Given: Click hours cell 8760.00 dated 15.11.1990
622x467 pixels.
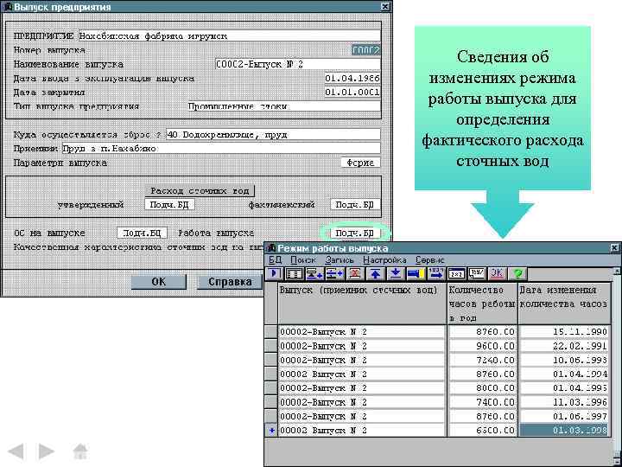Looking at the screenshot, I should pyautogui.click(x=482, y=331).
